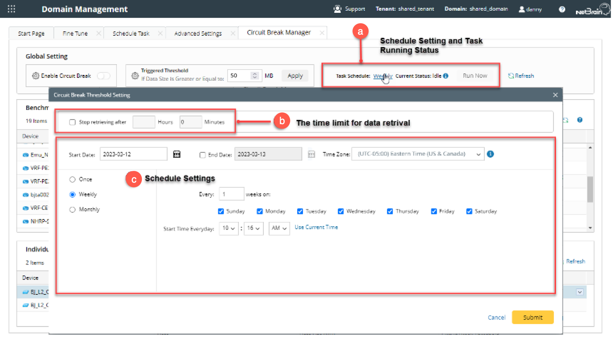This screenshot has width=613, height=339.
Task: Click the Current Status info icon
Action: point(446,76)
